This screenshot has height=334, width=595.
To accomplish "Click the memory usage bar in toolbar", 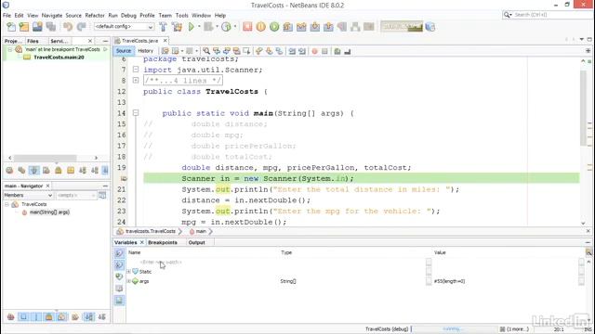I will click(x=402, y=27).
